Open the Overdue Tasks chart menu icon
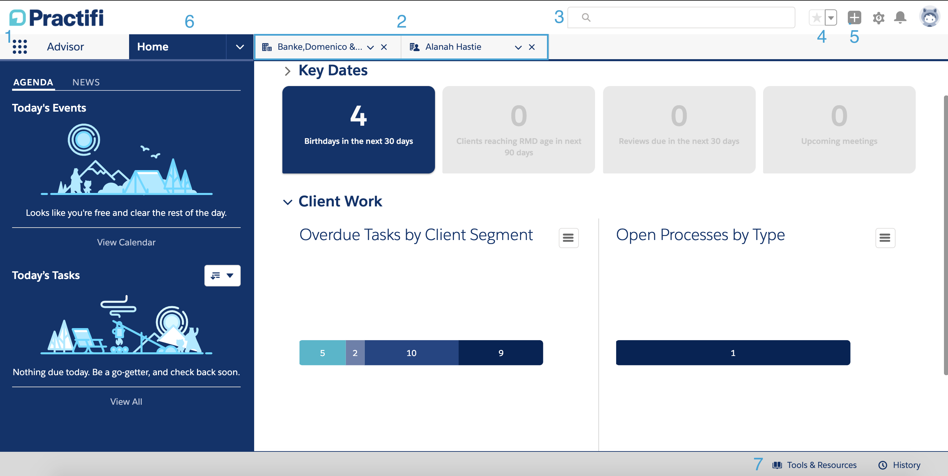Viewport: 948px width, 476px height. (568, 238)
